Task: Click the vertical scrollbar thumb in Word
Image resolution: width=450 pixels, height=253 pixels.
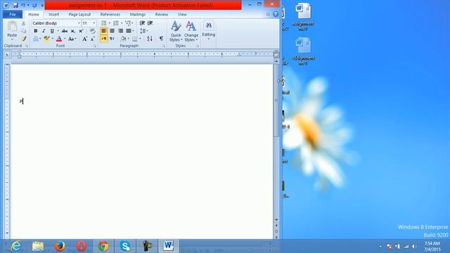Action: 276,100
